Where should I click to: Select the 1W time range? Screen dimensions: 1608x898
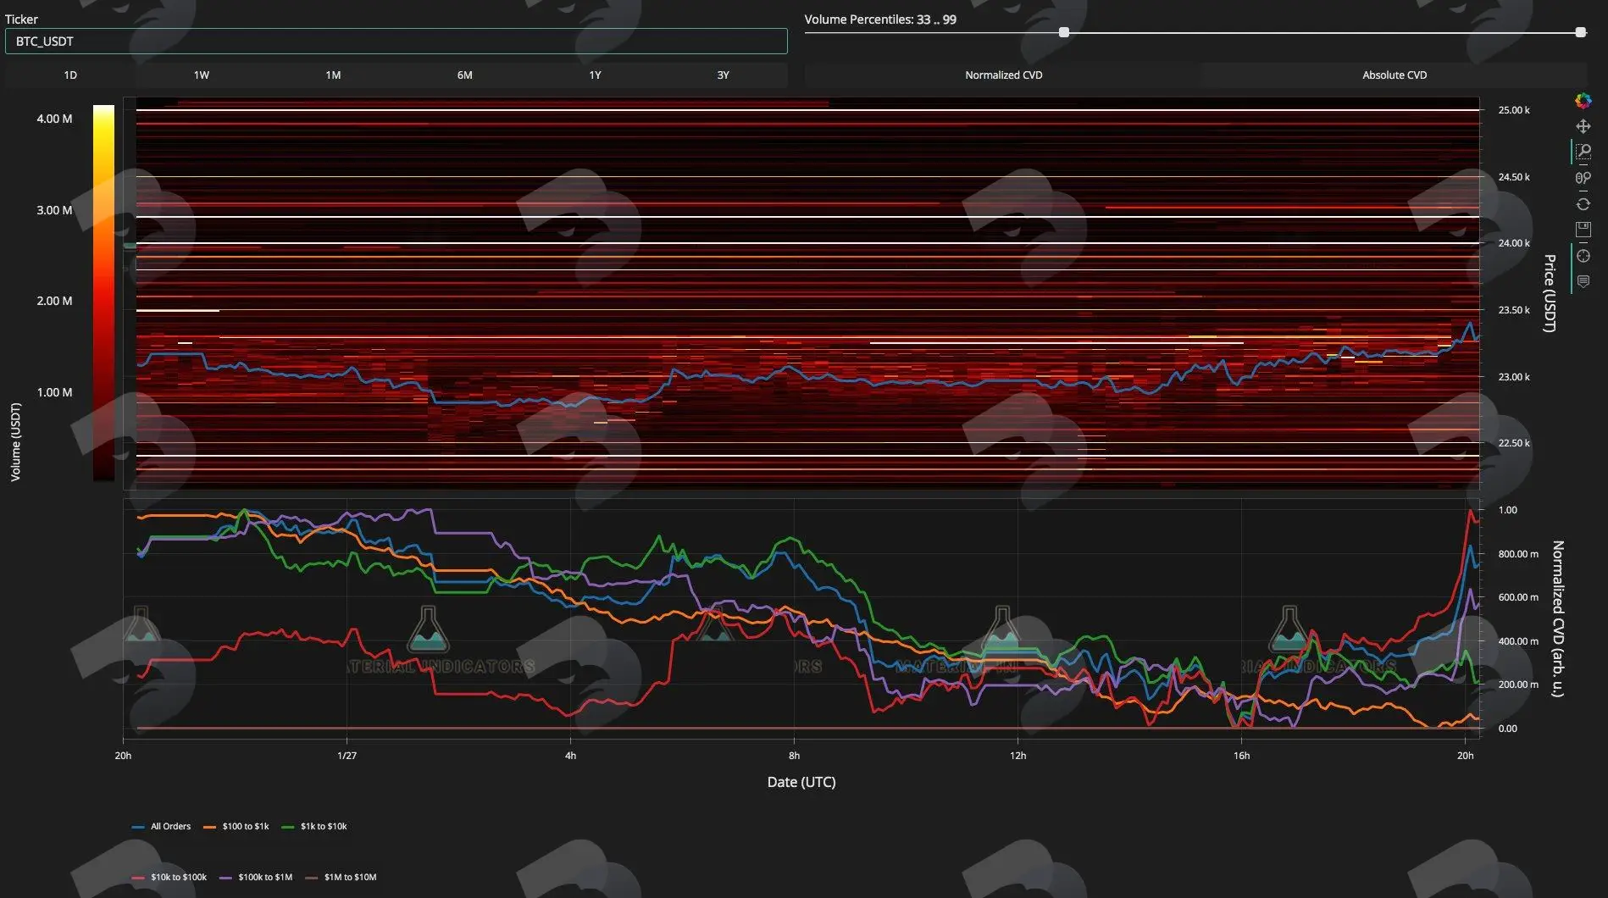pos(202,75)
